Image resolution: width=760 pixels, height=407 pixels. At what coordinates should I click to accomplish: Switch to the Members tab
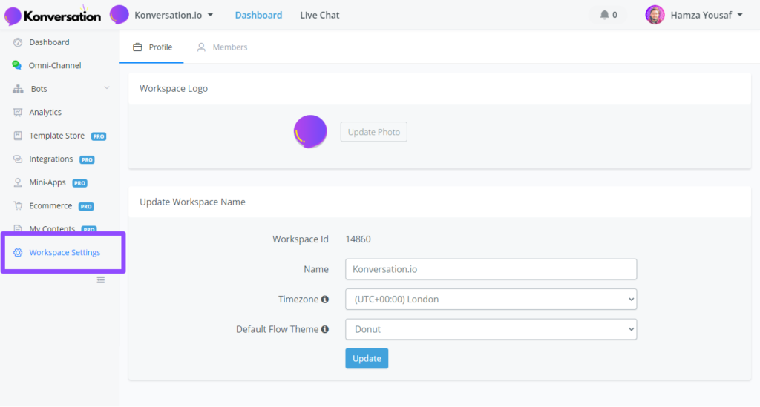223,47
